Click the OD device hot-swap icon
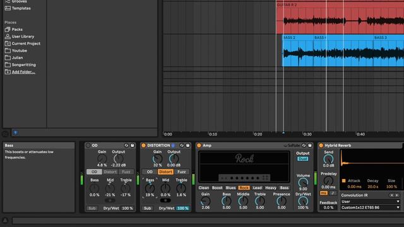Screen dimensions: 404x227 (x=126, y=146)
